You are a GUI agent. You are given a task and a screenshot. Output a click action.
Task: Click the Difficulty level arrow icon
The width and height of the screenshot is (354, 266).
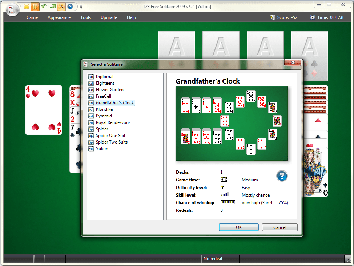click(x=222, y=188)
